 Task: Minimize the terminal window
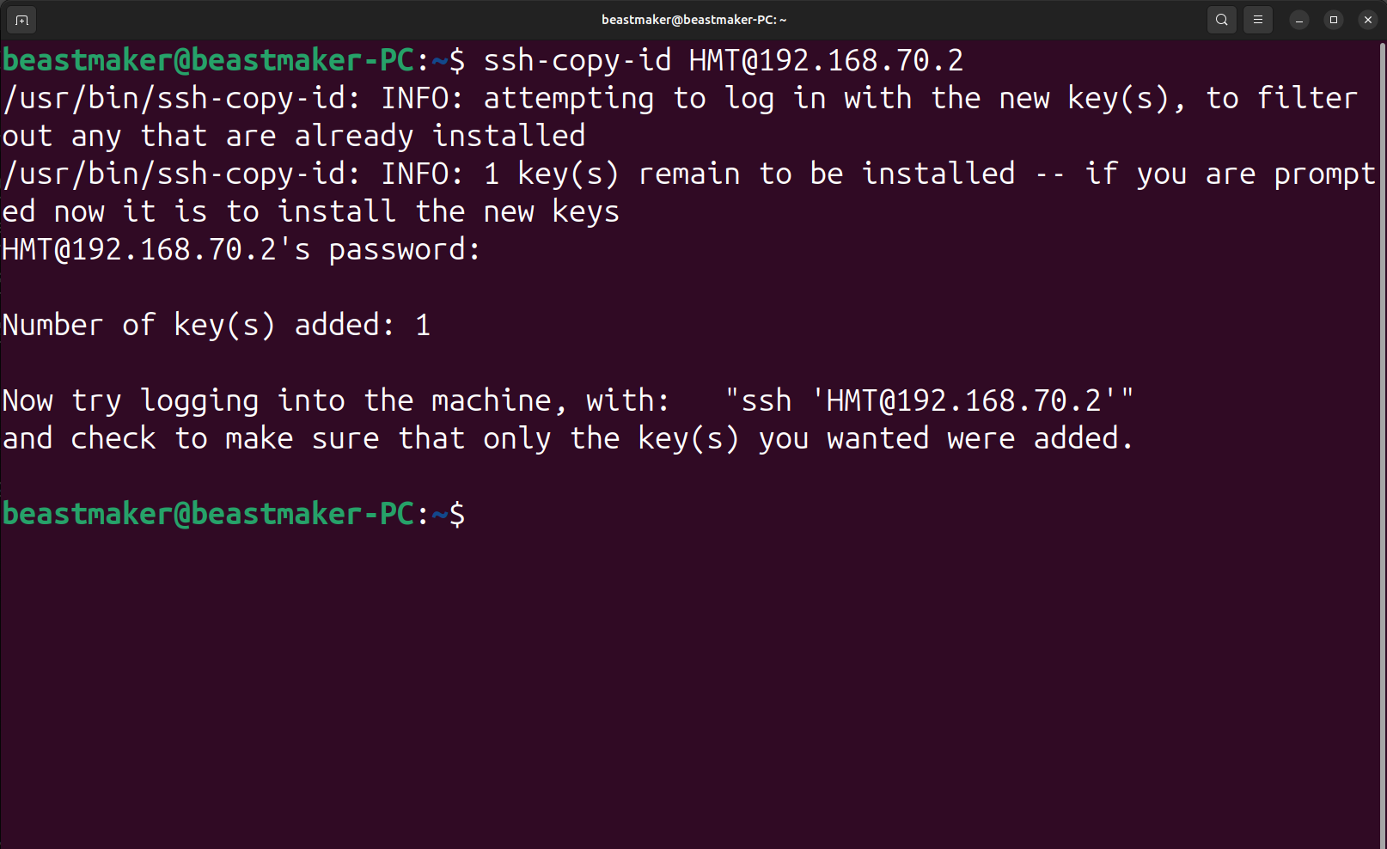[1299, 20]
